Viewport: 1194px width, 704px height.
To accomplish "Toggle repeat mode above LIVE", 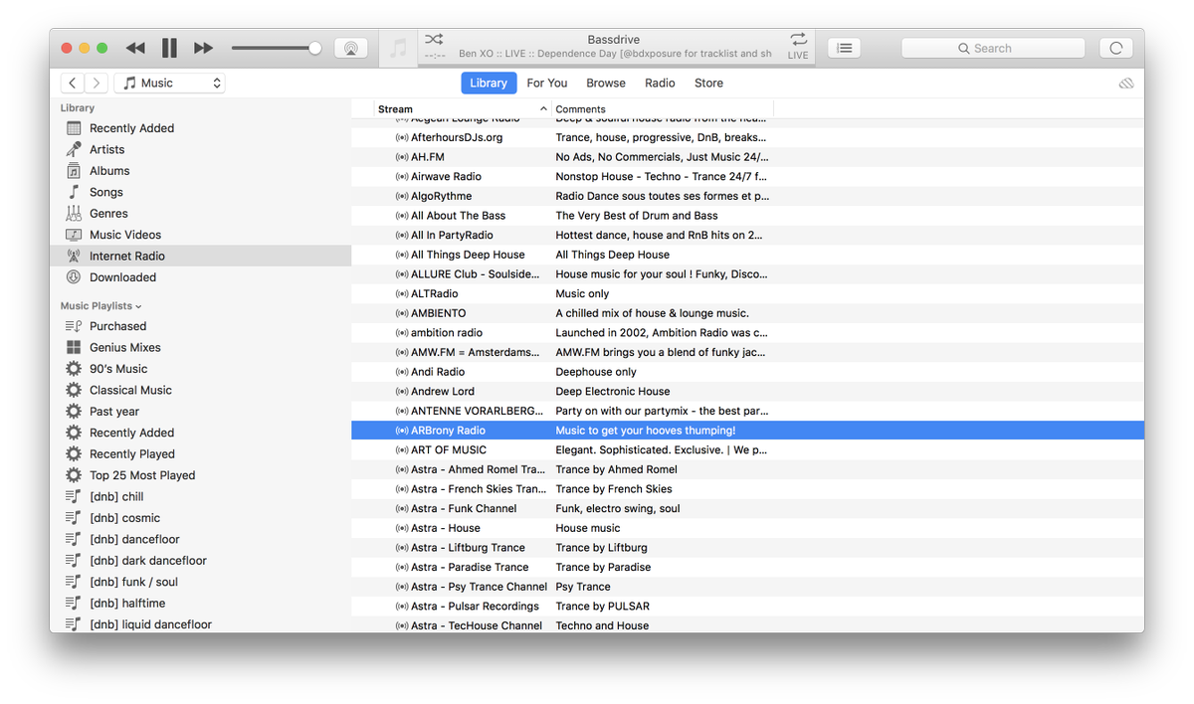I will [x=798, y=39].
